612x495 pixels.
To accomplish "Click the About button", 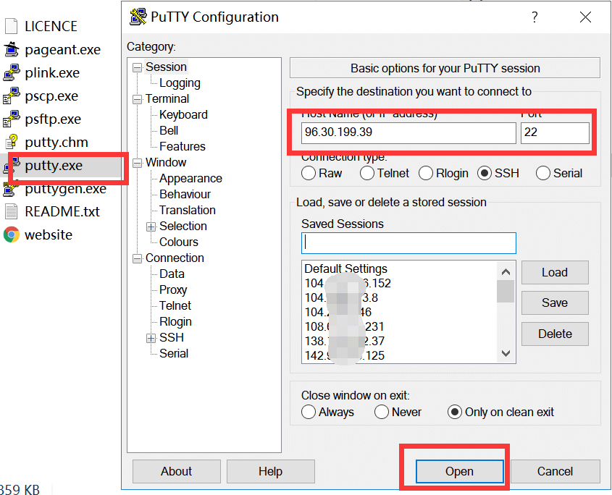I will pos(177,471).
